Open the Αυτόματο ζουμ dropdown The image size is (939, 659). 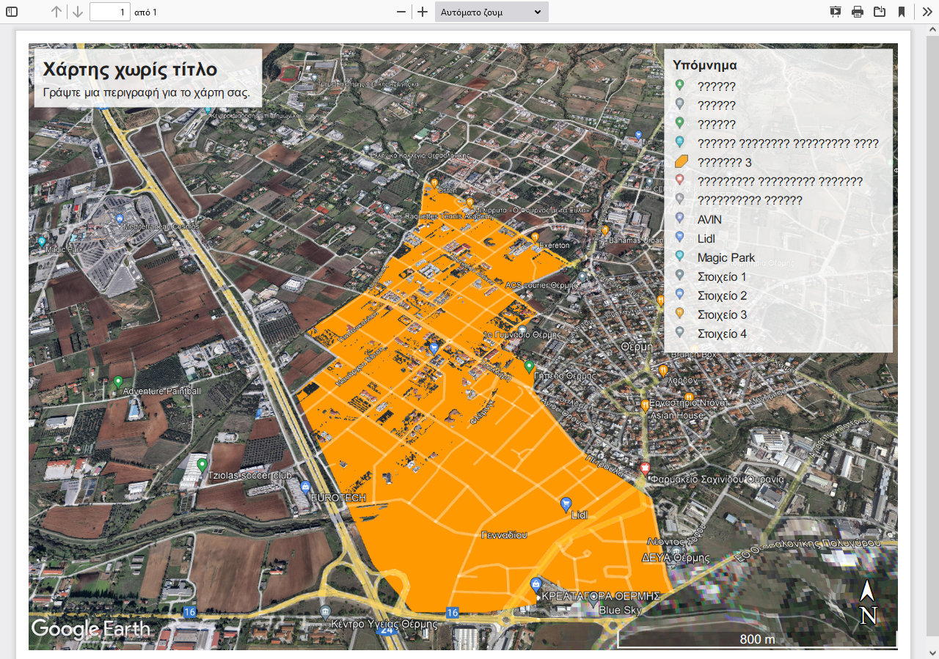tap(491, 12)
